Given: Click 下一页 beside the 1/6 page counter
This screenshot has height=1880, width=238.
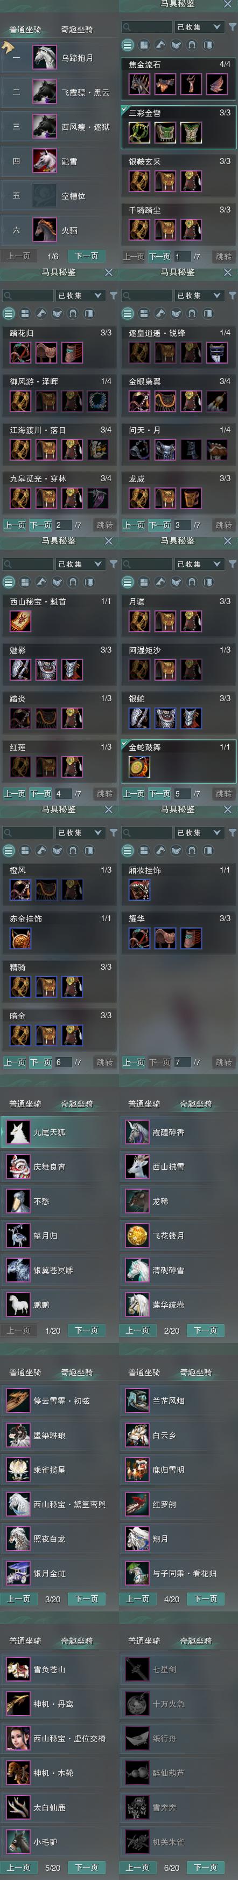Looking at the screenshot, I should tap(86, 256).
